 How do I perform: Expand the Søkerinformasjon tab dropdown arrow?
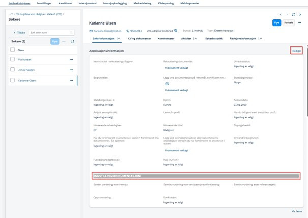pos(119,39)
